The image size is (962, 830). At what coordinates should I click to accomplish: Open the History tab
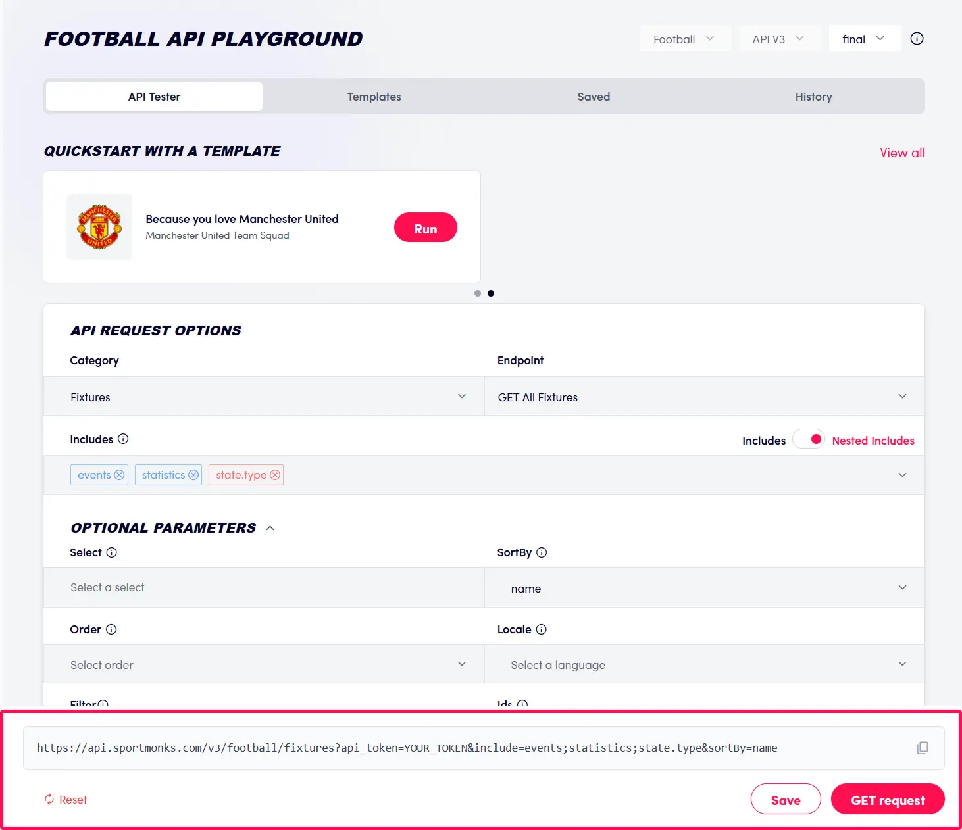click(813, 96)
